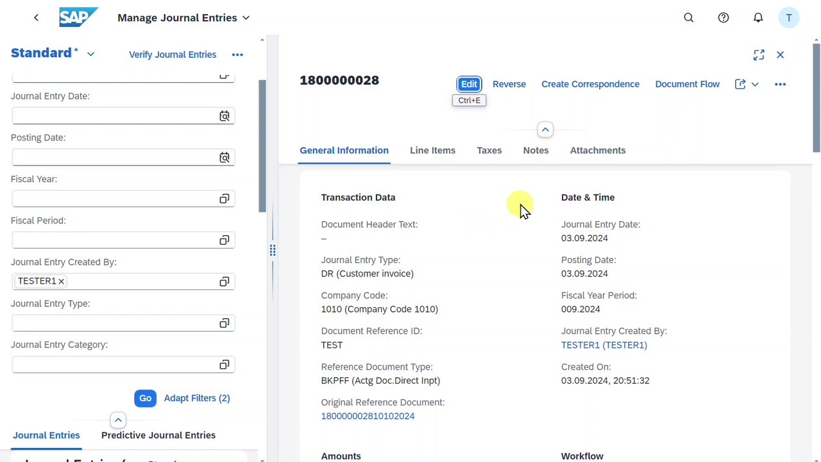Open the filter bar overflow menu (three dots)

(x=237, y=55)
